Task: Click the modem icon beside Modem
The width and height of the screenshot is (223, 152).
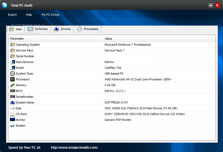Action: 12,126
